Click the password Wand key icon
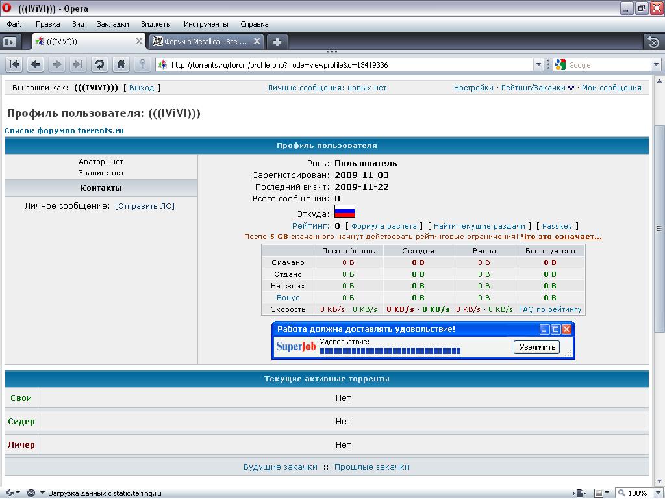 tap(142, 64)
